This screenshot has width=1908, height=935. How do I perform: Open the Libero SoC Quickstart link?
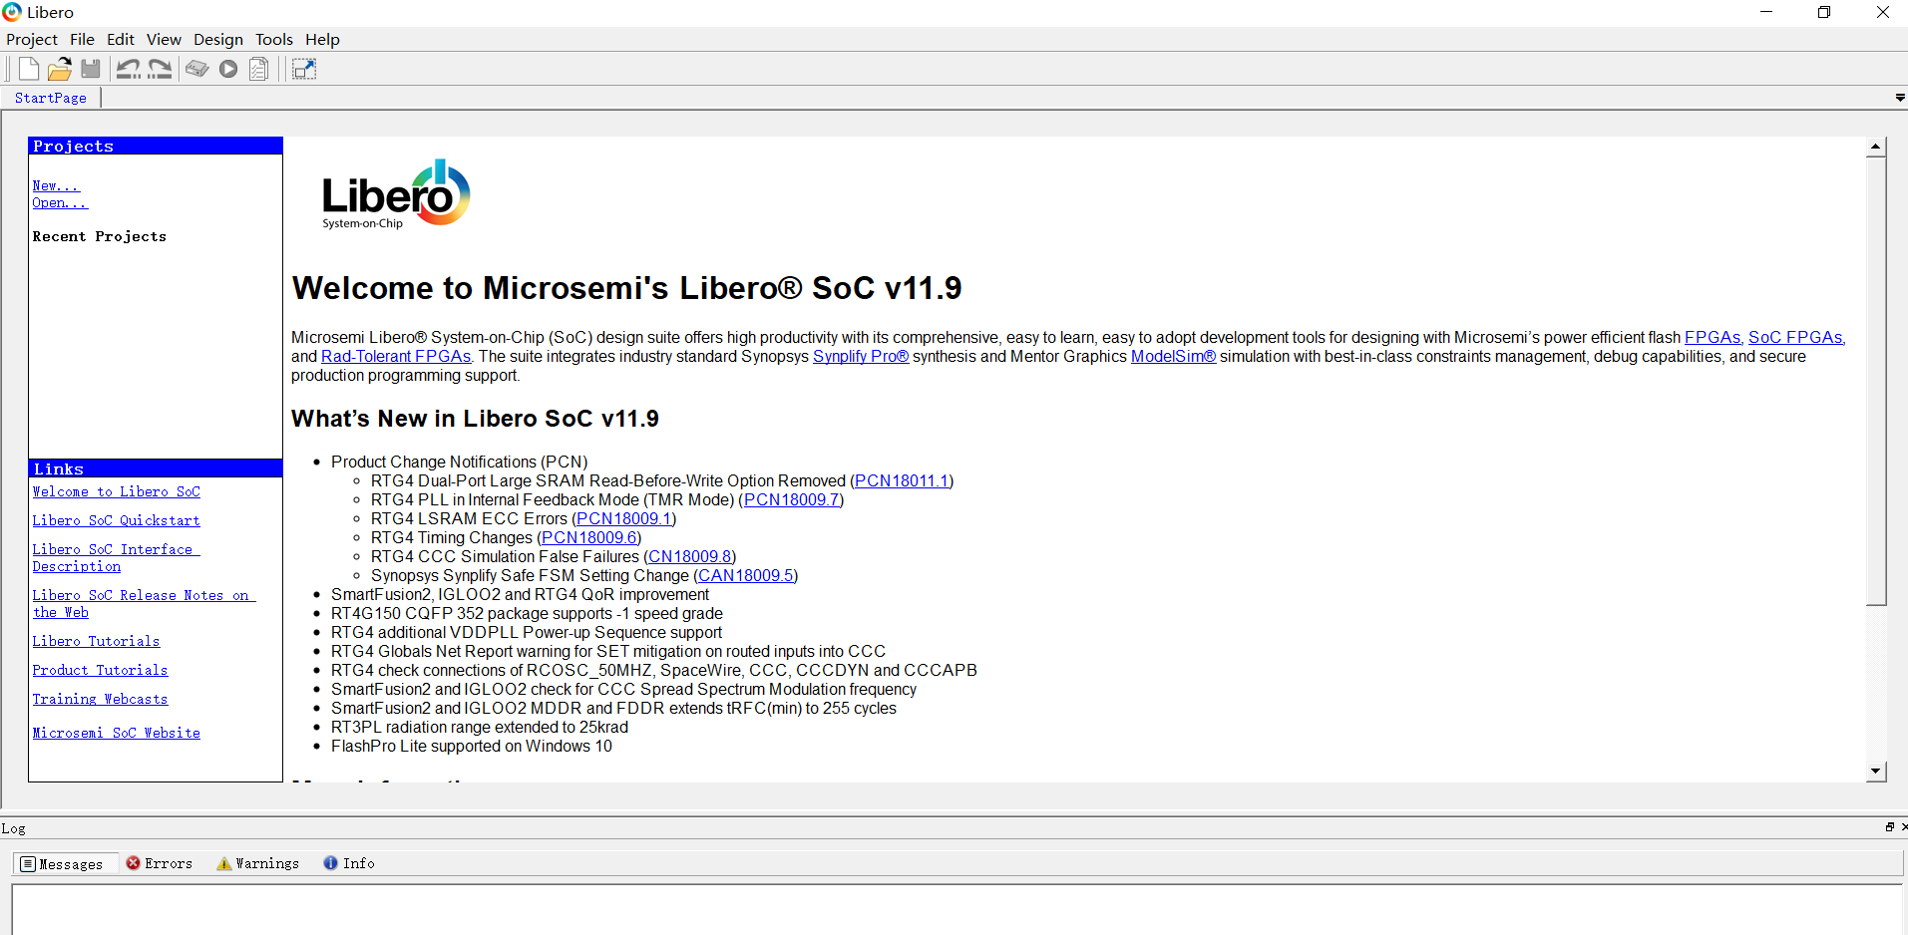point(116,520)
